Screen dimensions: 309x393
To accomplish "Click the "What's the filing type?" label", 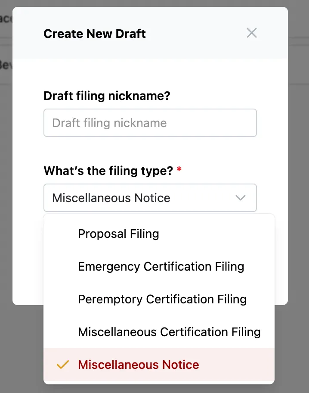I will tap(108, 171).
